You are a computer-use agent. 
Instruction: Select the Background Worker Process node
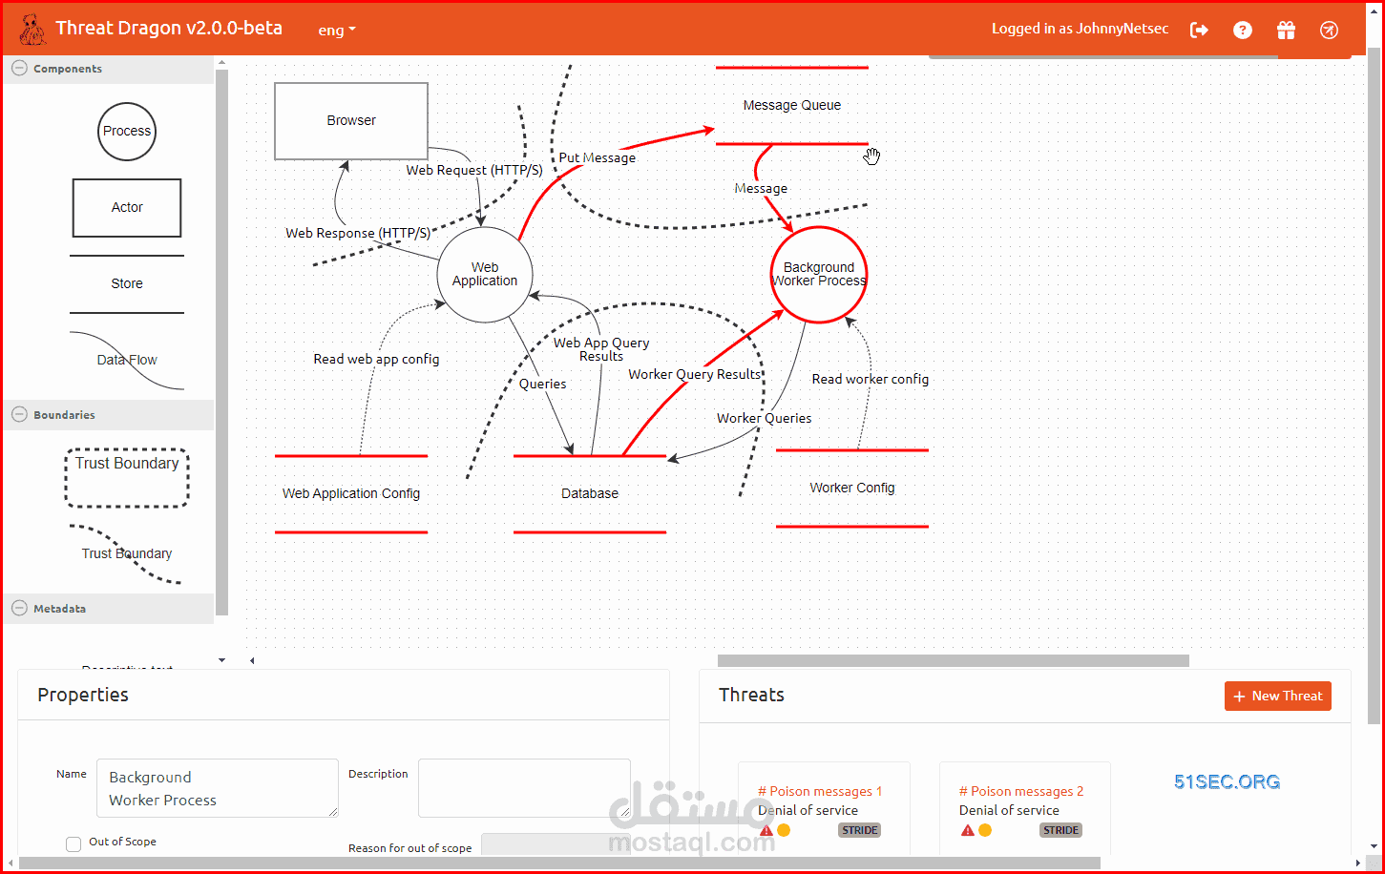click(x=819, y=275)
